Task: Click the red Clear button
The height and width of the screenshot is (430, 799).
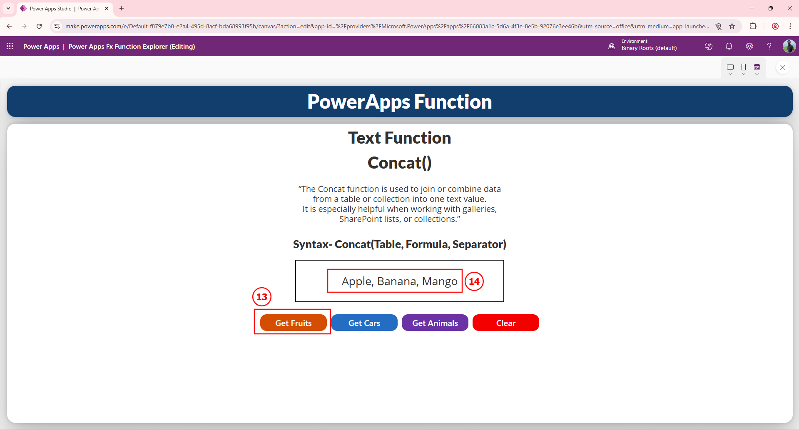Action: point(506,323)
